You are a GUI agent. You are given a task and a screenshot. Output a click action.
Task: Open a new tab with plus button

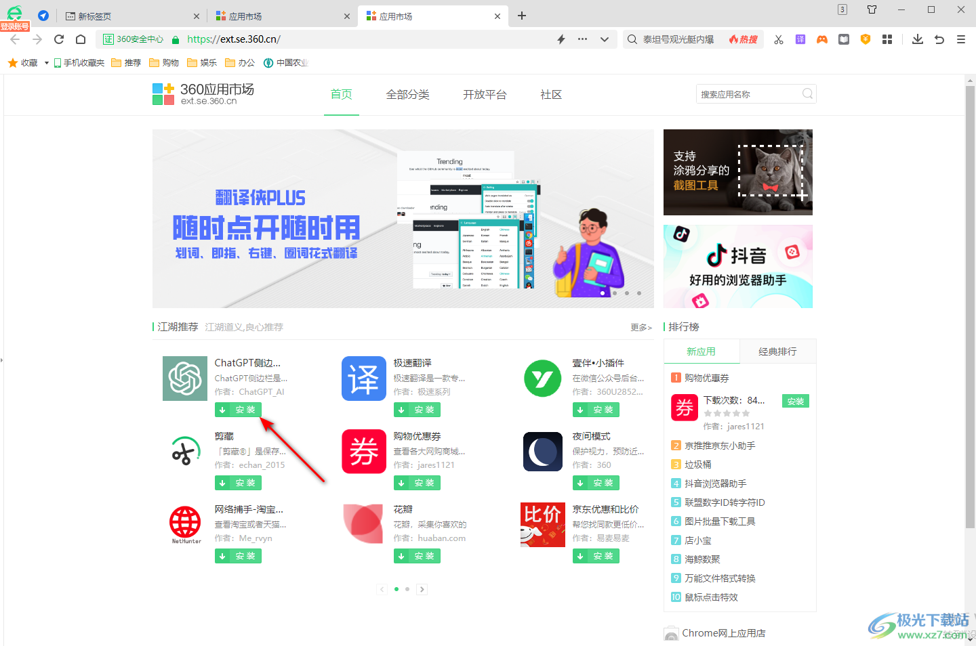[522, 16]
